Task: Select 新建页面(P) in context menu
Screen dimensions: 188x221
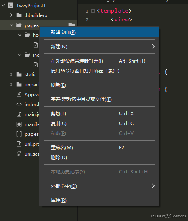Action: 100,32
